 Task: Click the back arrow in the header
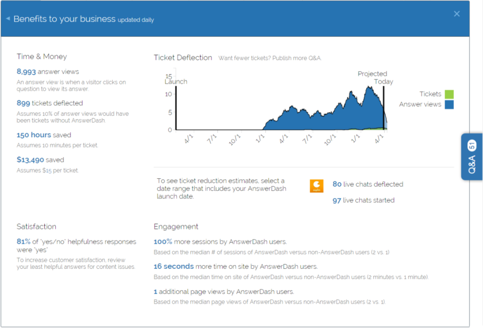click(7, 18)
